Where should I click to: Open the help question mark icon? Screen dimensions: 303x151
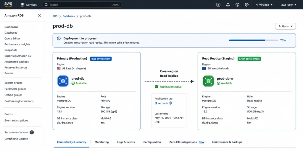click(237, 5)
